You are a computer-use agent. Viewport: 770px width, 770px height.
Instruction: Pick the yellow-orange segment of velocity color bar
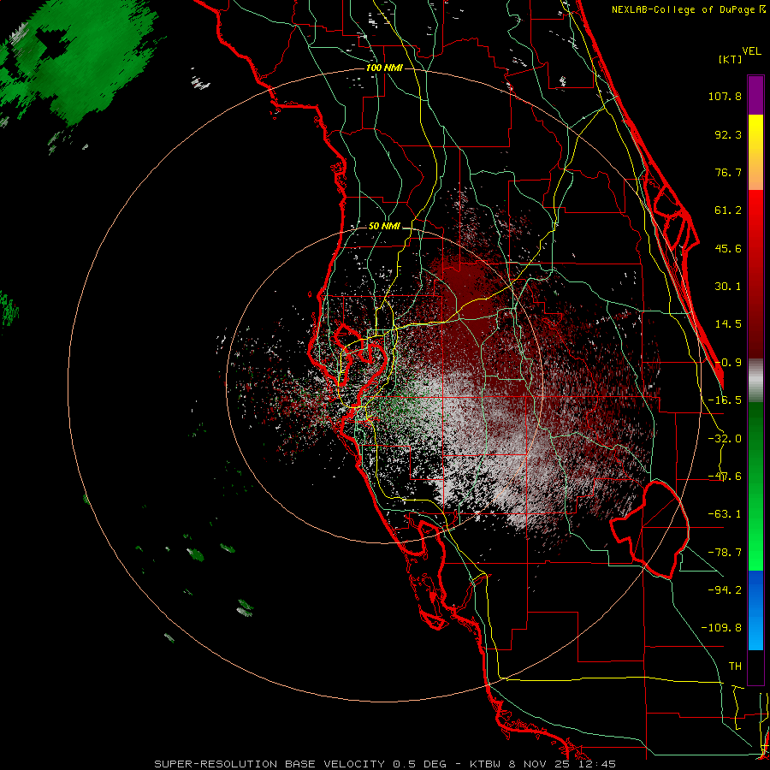point(755,152)
